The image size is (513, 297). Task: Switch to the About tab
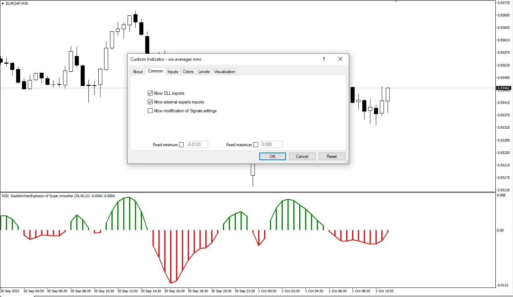(138, 72)
